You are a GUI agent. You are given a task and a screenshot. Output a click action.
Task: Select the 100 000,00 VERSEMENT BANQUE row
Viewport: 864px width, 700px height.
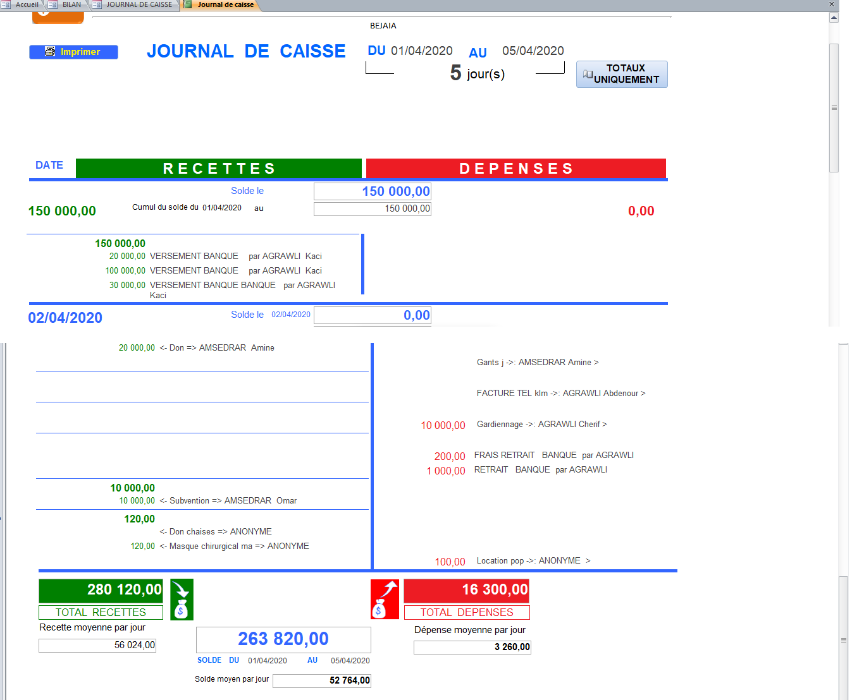pos(213,270)
